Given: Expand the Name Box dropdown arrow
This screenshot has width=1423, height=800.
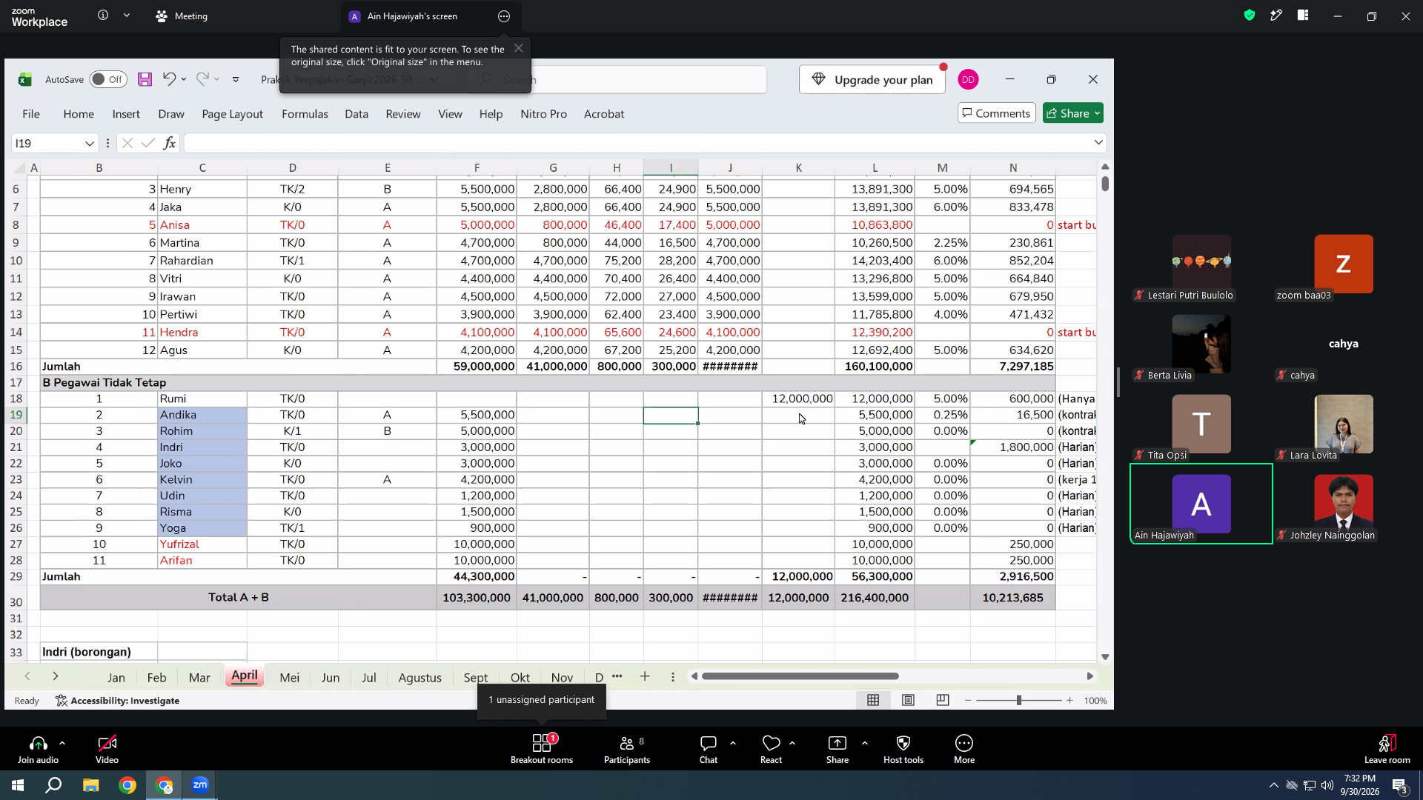Looking at the screenshot, I should (90, 143).
